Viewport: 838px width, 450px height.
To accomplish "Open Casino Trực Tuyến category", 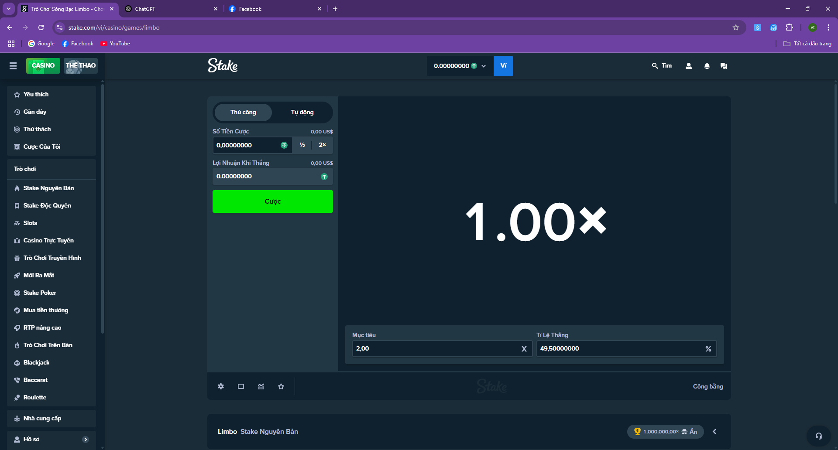I will point(52,241).
